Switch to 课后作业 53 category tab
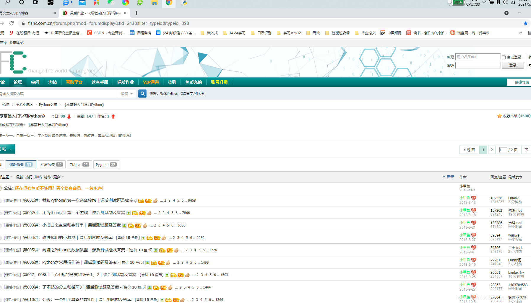The width and height of the screenshot is (531, 303). tap(21, 164)
